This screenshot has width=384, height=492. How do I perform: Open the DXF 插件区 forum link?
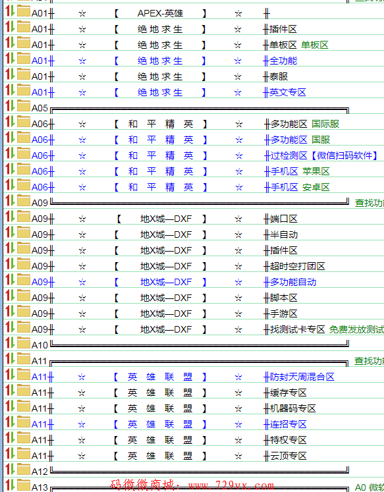pyautogui.click(x=165, y=250)
